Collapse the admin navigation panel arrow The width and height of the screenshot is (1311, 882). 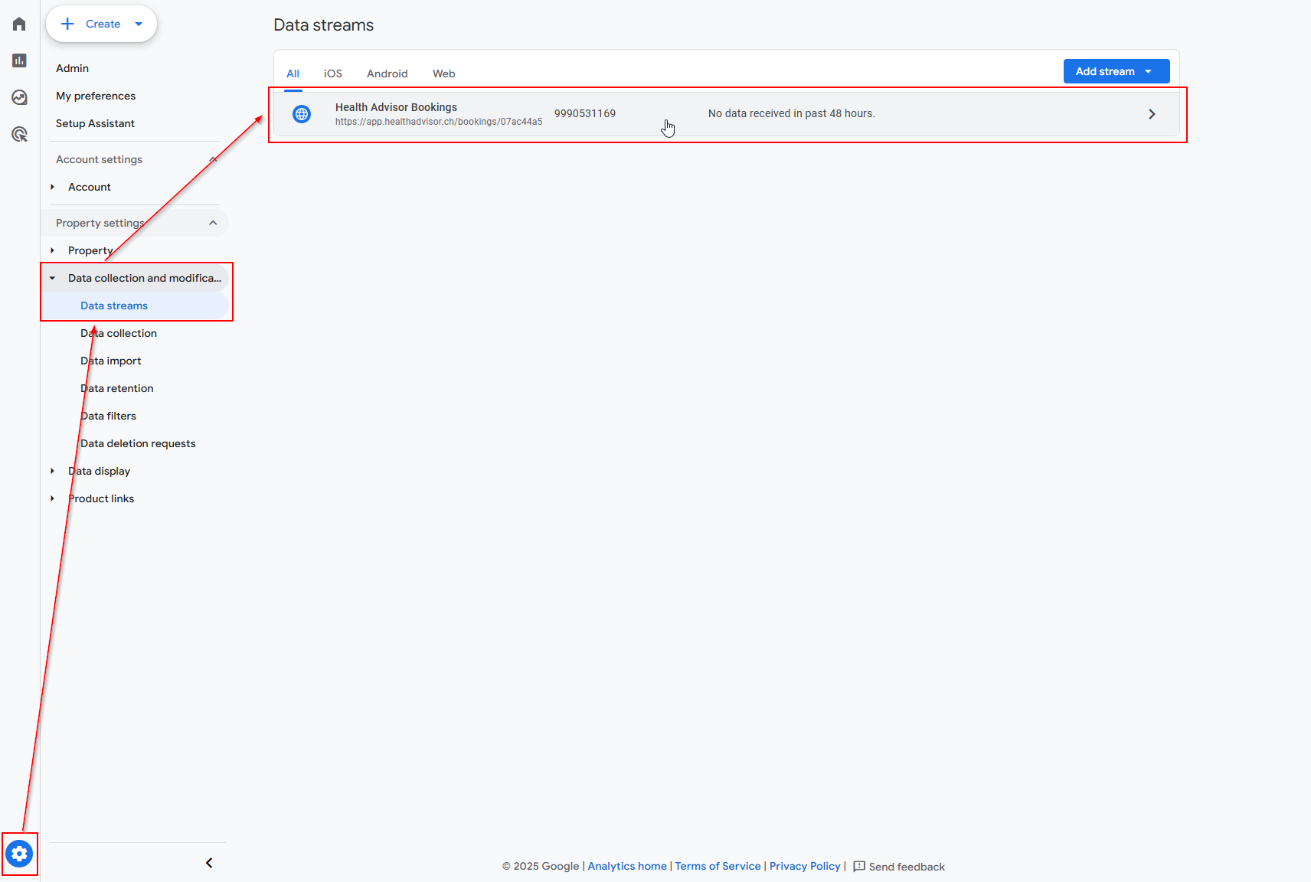(209, 863)
